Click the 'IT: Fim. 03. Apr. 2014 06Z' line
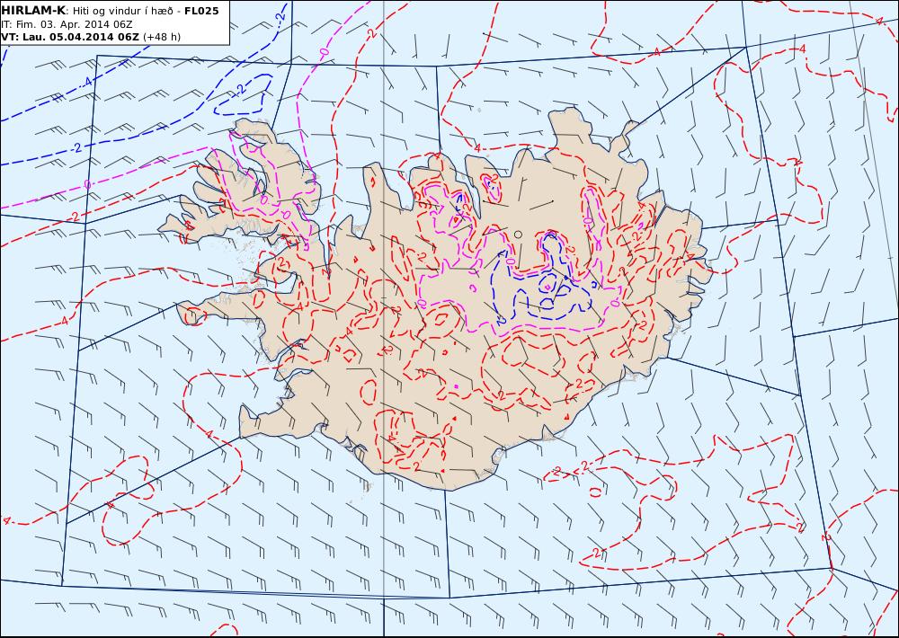Viewport: 899px width, 638px height. (x=67, y=24)
